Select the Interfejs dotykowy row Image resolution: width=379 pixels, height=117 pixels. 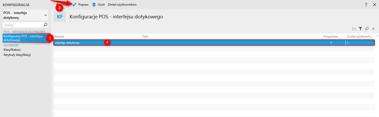click(179, 43)
